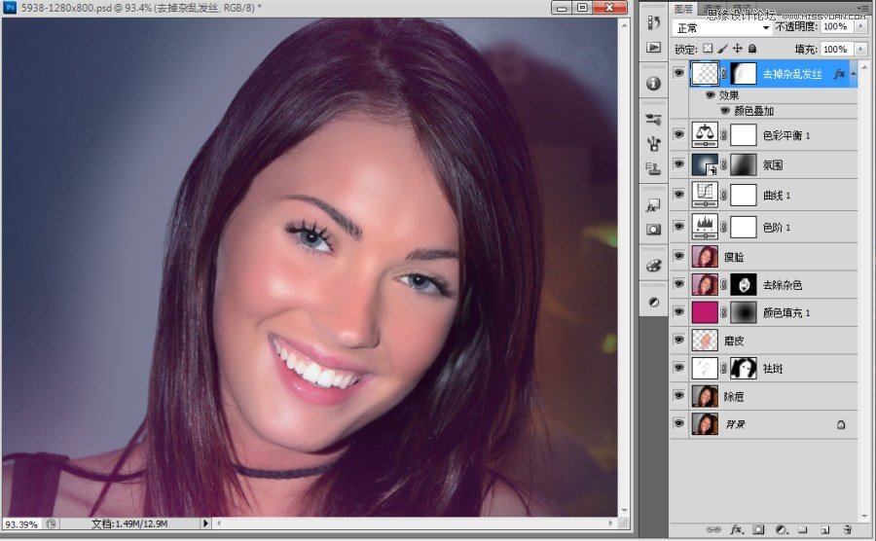Click the status bar document info icon
This screenshot has height=541, width=876.
(x=51, y=523)
